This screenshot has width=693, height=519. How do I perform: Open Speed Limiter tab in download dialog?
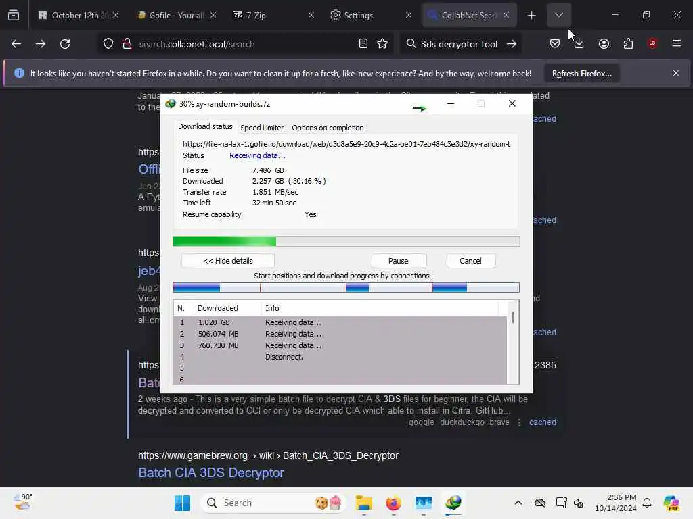(x=262, y=128)
